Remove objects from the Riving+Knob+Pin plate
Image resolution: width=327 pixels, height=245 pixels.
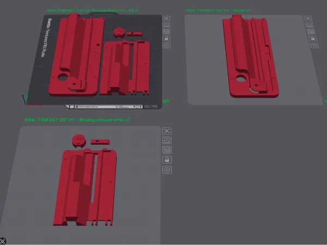pyautogui.click(x=167, y=131)
